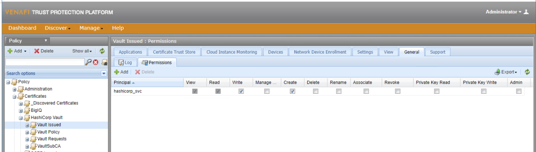Click Add in the policy tree toolbar

[x=17, y=51]
